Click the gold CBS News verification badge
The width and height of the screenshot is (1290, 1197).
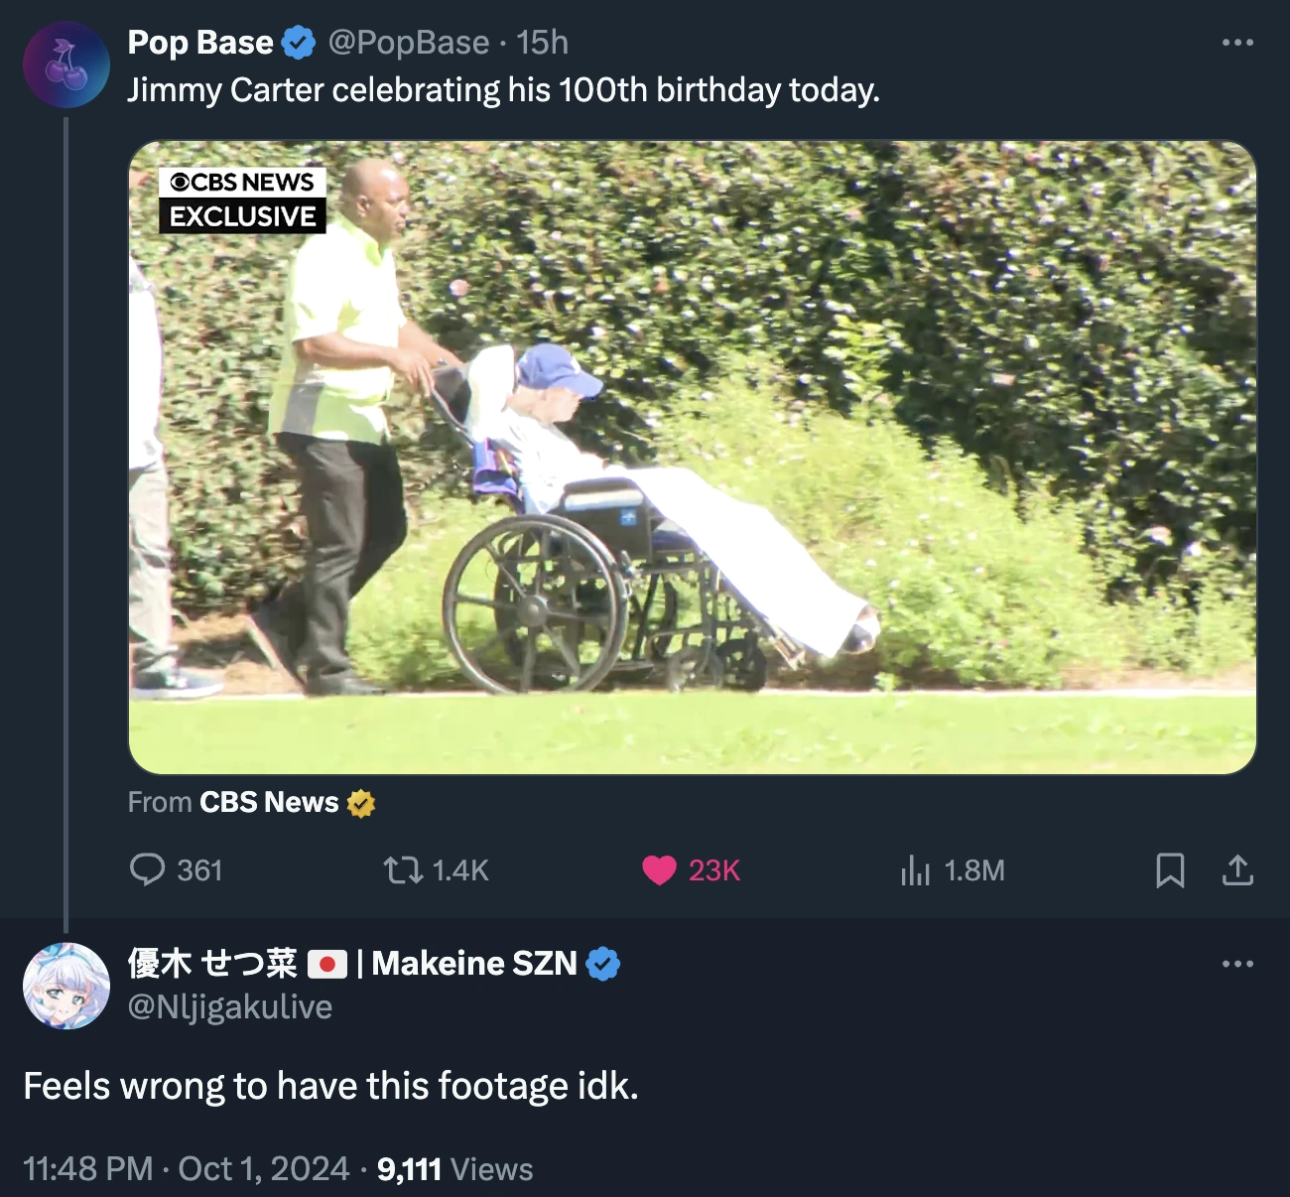click(x=361, y=803)
